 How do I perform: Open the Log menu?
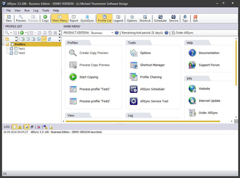36,10
